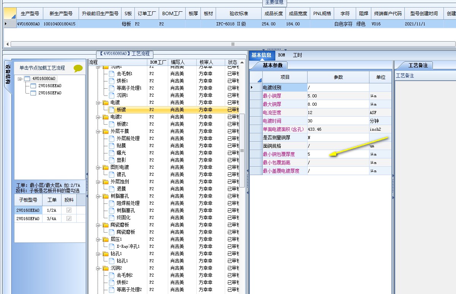
Task: Select the 等离子处理1 process step
Action: pos(129,88)
